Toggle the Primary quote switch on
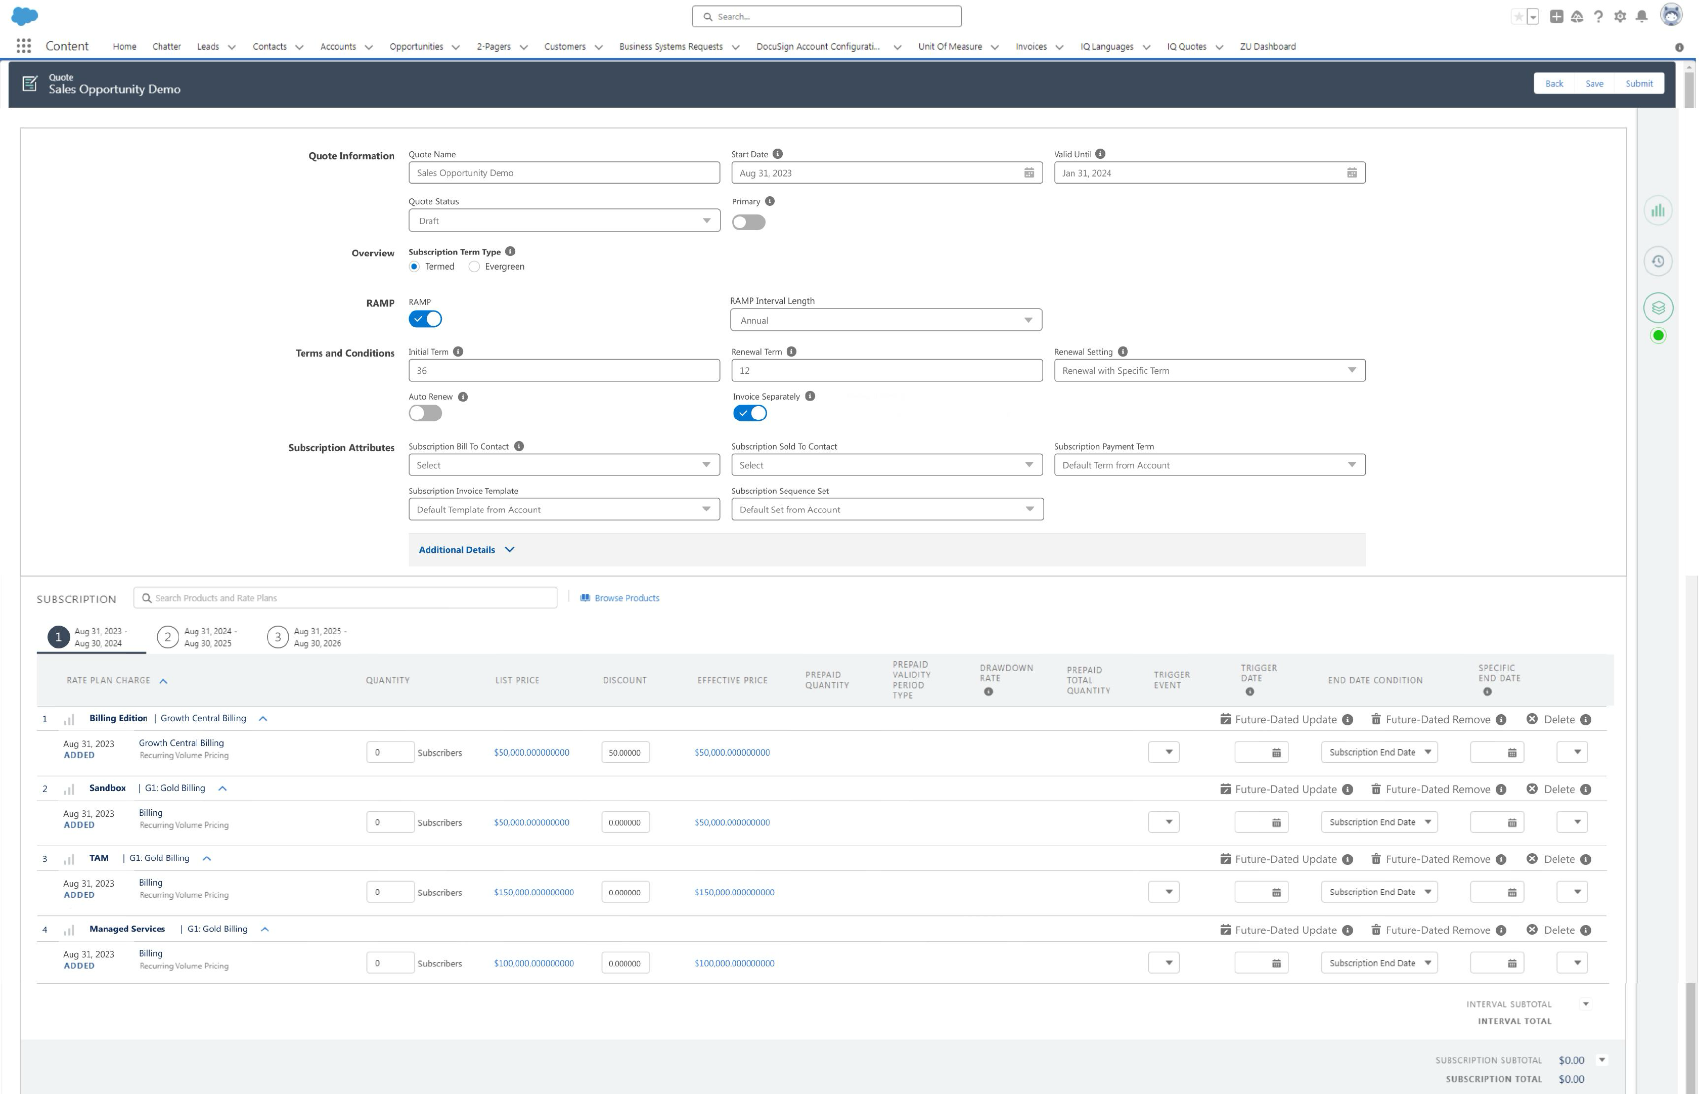The width and height of the screenshot is (1699, 1094). [x=748, y=222]
